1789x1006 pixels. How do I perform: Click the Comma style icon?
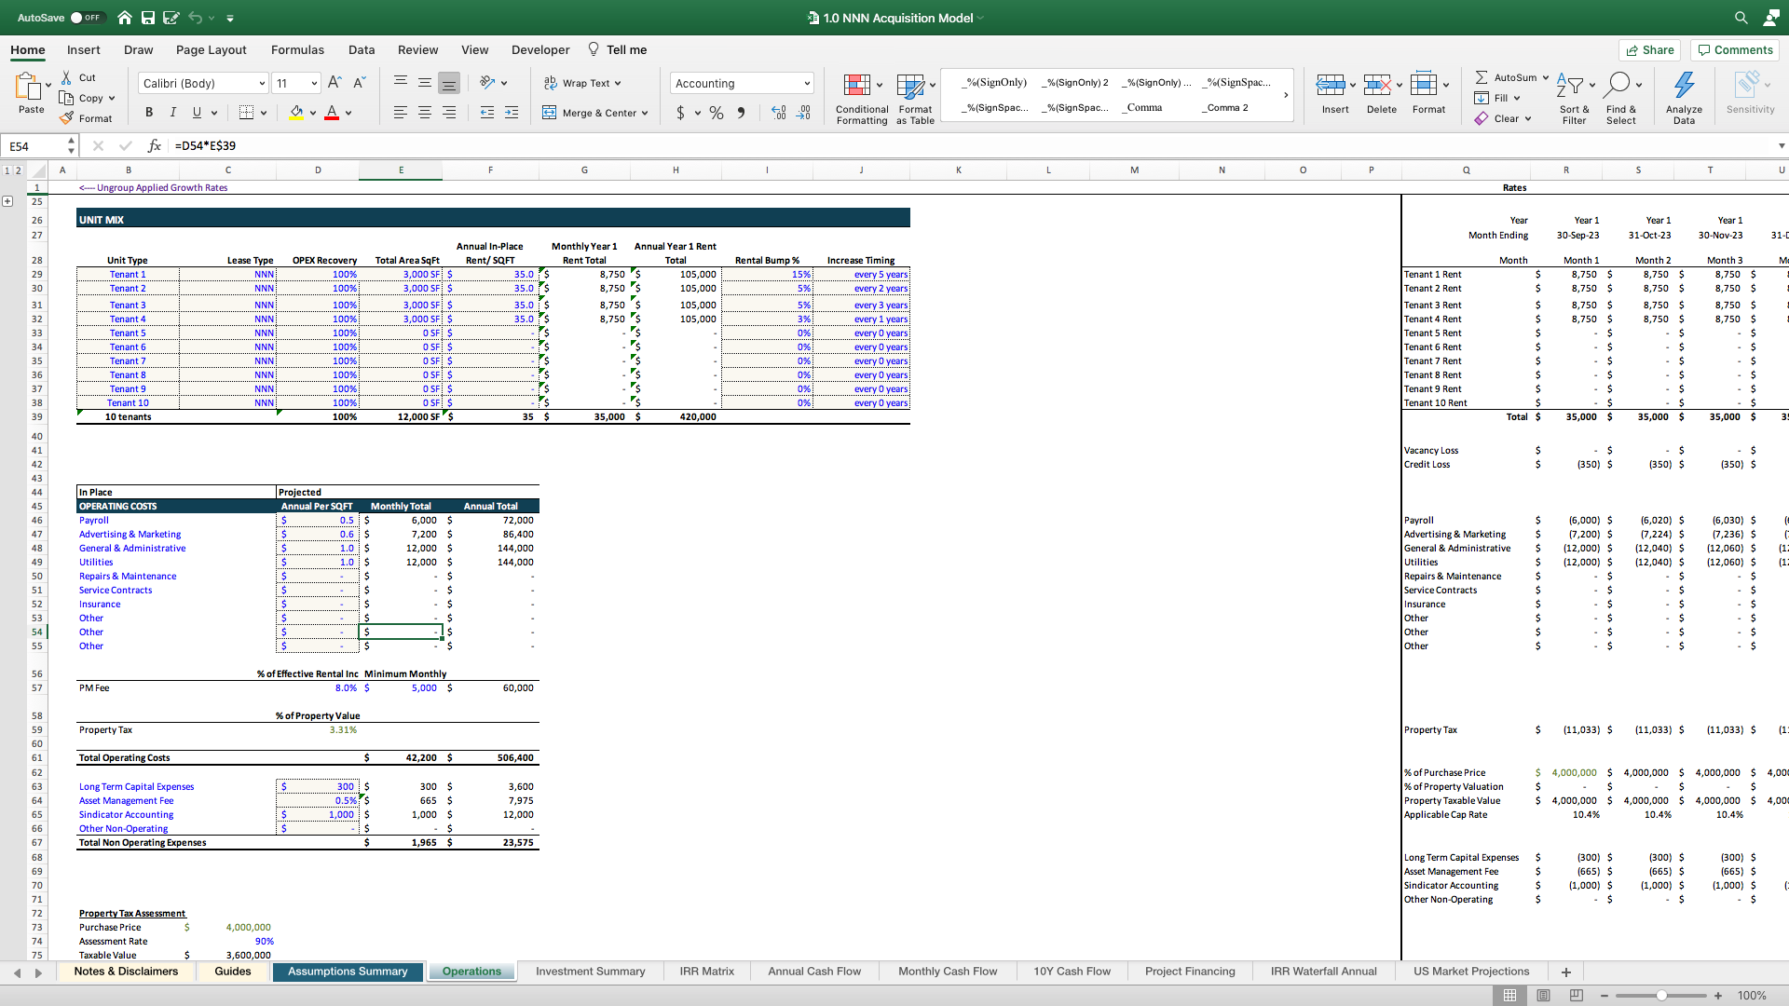tap(742, 113)
